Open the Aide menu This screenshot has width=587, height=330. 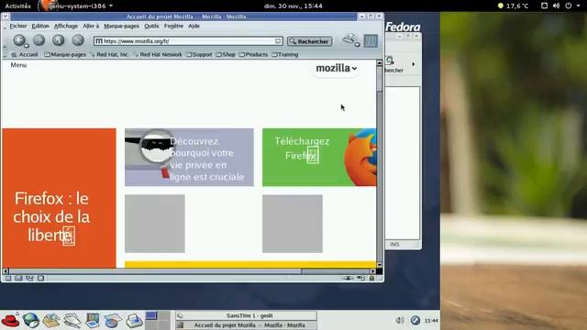point(194,26)
